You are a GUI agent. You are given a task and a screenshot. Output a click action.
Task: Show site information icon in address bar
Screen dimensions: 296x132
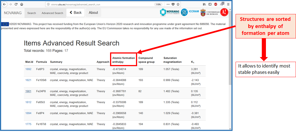pyautogui.click(x=48, y=4)
